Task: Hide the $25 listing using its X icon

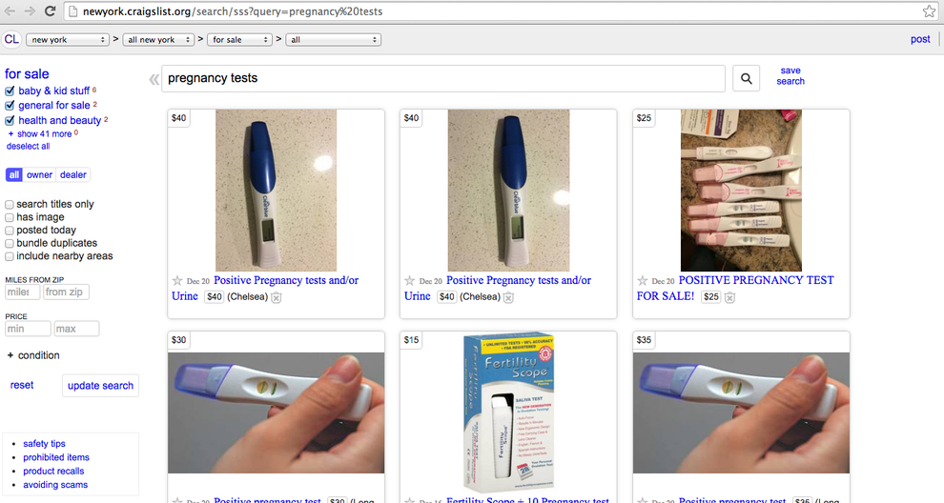Action: coord(729,297)
